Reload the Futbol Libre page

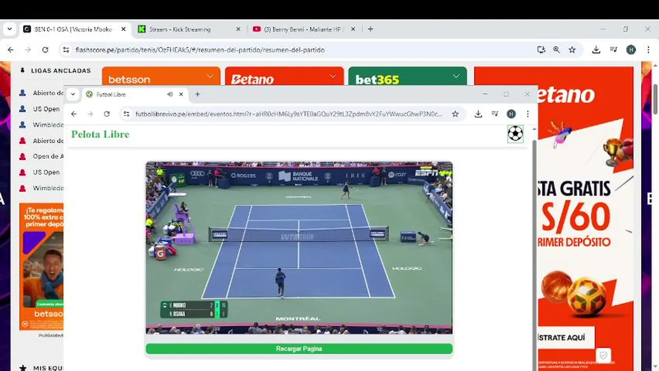coord(107,114)
